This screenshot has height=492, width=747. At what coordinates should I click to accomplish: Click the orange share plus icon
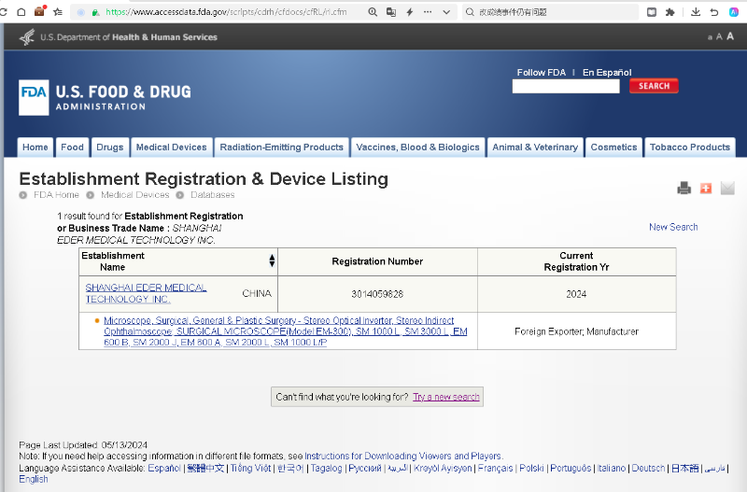pos(706,189)
